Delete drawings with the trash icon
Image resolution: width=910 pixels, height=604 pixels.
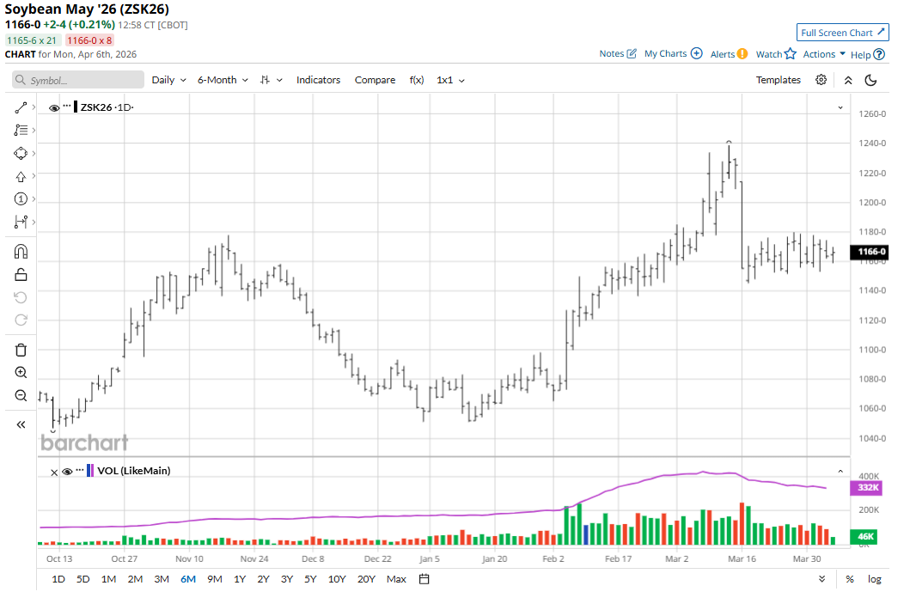[x=21, y=350]
